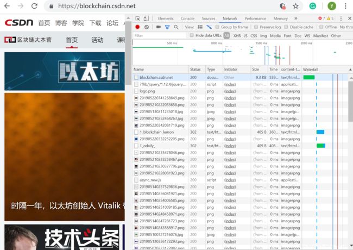Image resolution: width=353 pixels, height=250 pixels.
Task: Toggle capture screenshots camera icon
Action: (x=159, y=27)
